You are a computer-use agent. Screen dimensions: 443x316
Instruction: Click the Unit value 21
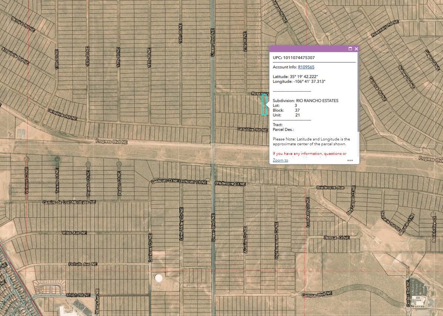click(x=298, y=115)
